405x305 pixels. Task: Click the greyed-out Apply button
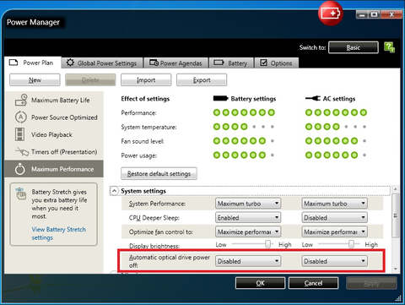[x=371, y=283]
